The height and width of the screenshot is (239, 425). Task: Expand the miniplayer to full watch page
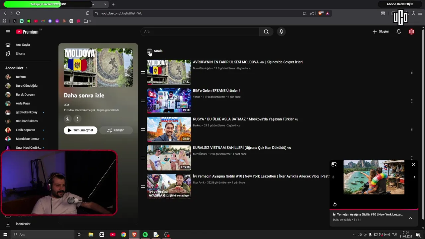[334, 164]
